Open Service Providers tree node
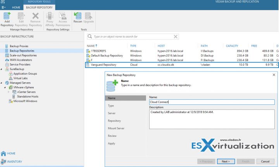The width and height of the screenshot is (279, 167). pos(20,65)
